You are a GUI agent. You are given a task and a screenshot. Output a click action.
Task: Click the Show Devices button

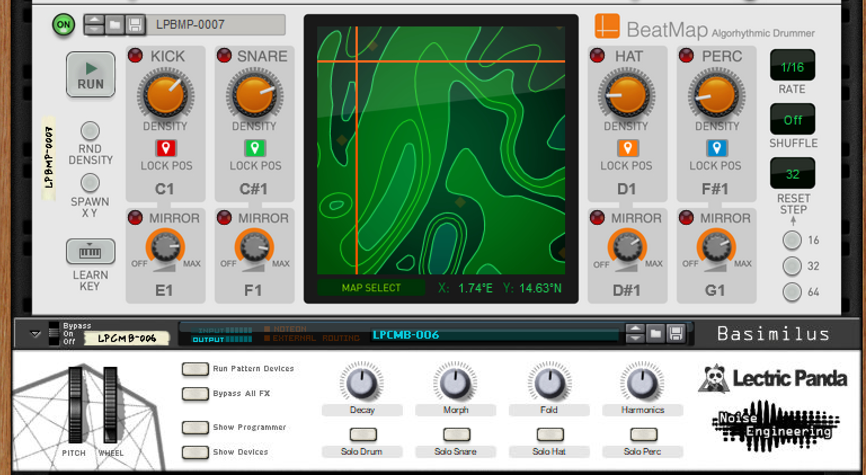(x=195, y=452)
